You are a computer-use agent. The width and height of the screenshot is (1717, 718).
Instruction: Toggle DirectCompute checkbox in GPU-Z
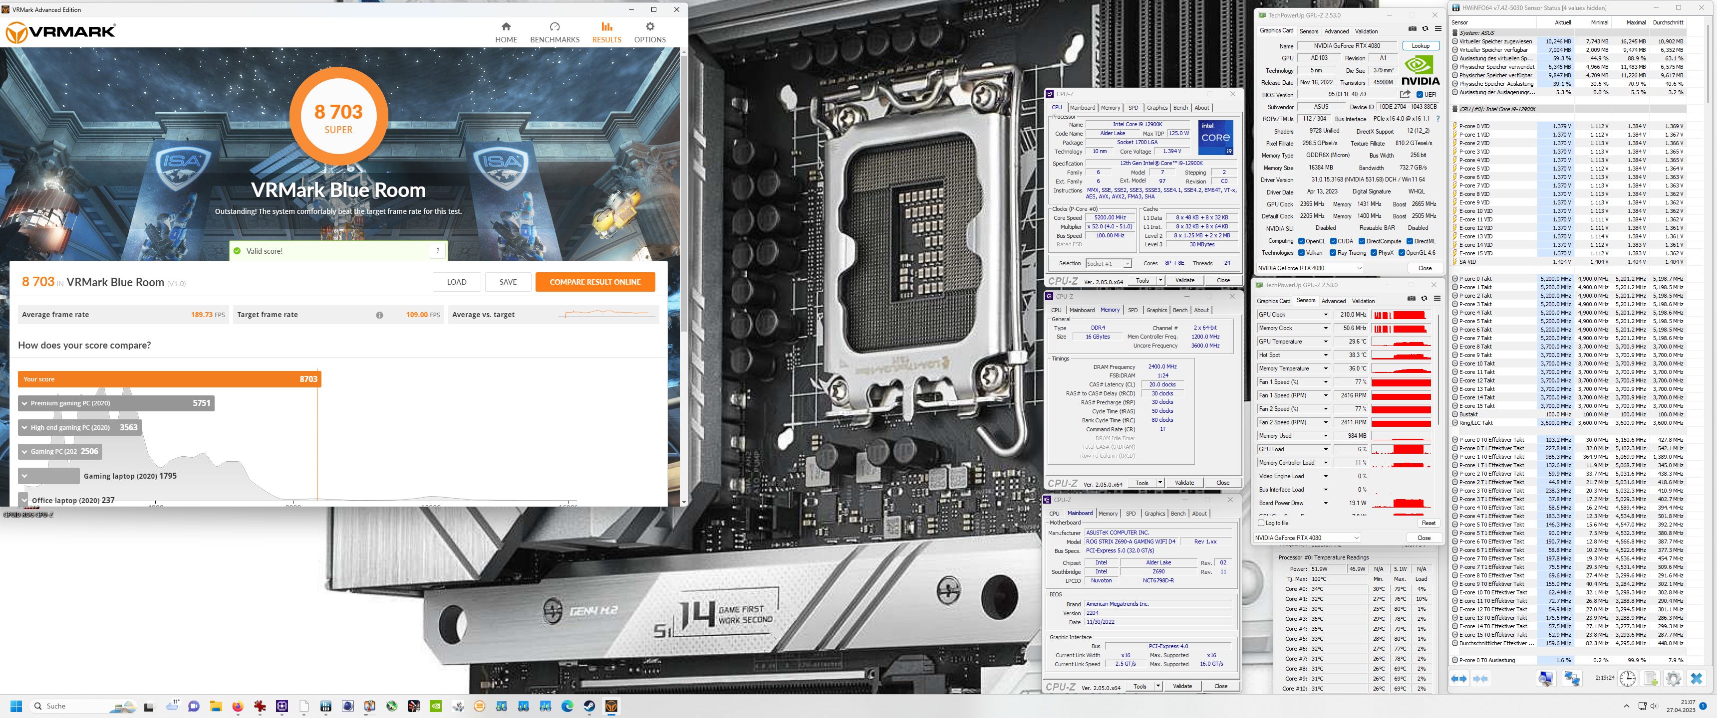pyautogui.click(x=1362, y=241)
